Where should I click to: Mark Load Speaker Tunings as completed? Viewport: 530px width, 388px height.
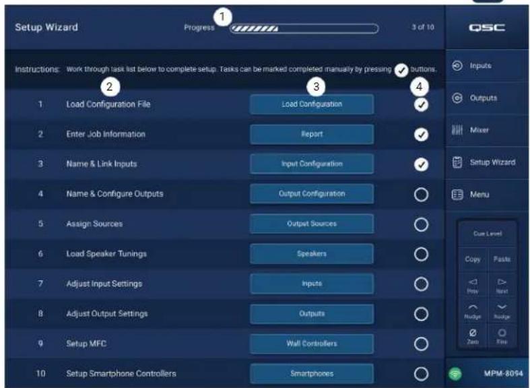pos(421,254)
